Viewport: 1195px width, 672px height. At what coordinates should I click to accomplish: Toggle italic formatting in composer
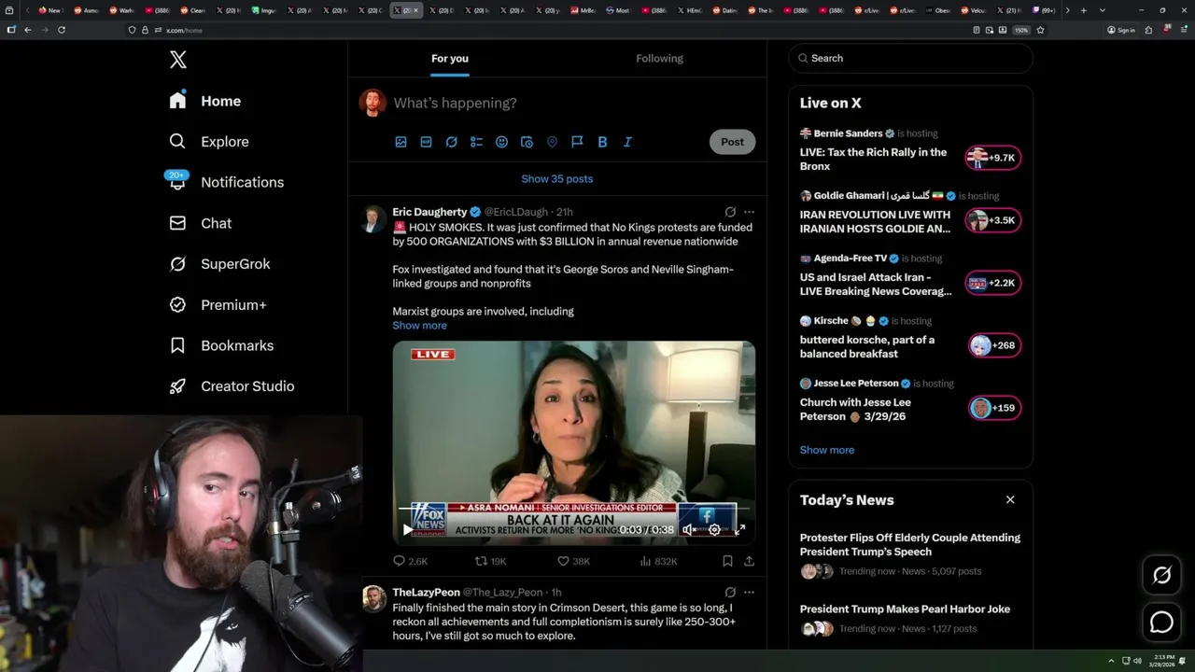pyautogui.click(x=627, y=142)
